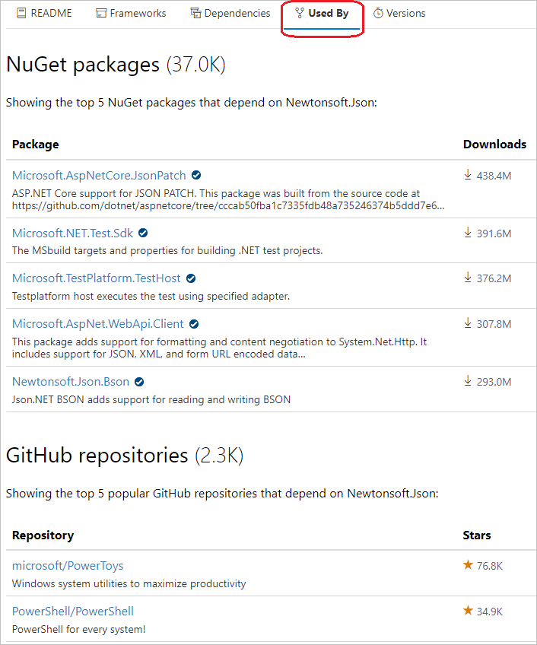Click verified badge next to Microsoft.AspNetCore.JsonPatch
537x645 pixels.
pos(196,175)
